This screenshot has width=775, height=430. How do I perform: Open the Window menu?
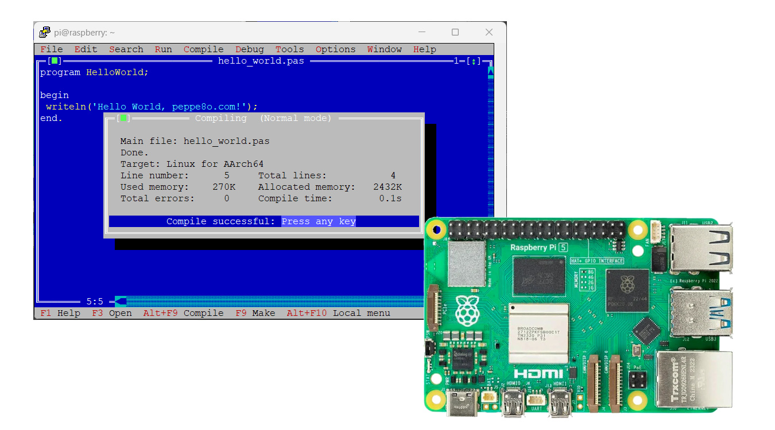click(x=384, y=49)
